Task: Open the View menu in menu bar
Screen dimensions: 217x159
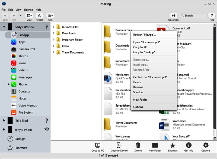Action: tap(18, 10)
